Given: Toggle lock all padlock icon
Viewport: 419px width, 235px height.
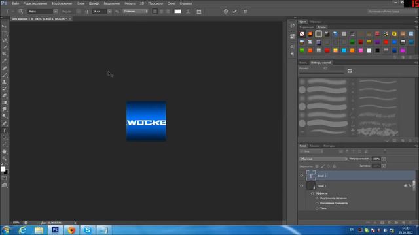Looking at the screenshot, I should click(x=335, y=166).
